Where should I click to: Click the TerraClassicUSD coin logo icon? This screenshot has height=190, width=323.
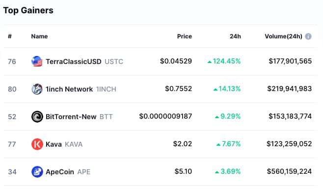(x=37, y=62)
